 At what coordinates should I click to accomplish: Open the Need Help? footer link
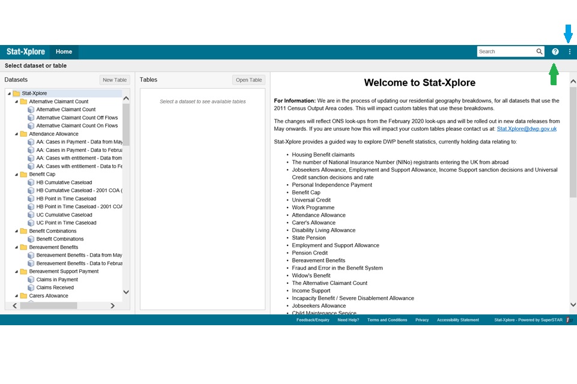coord(348,320)
